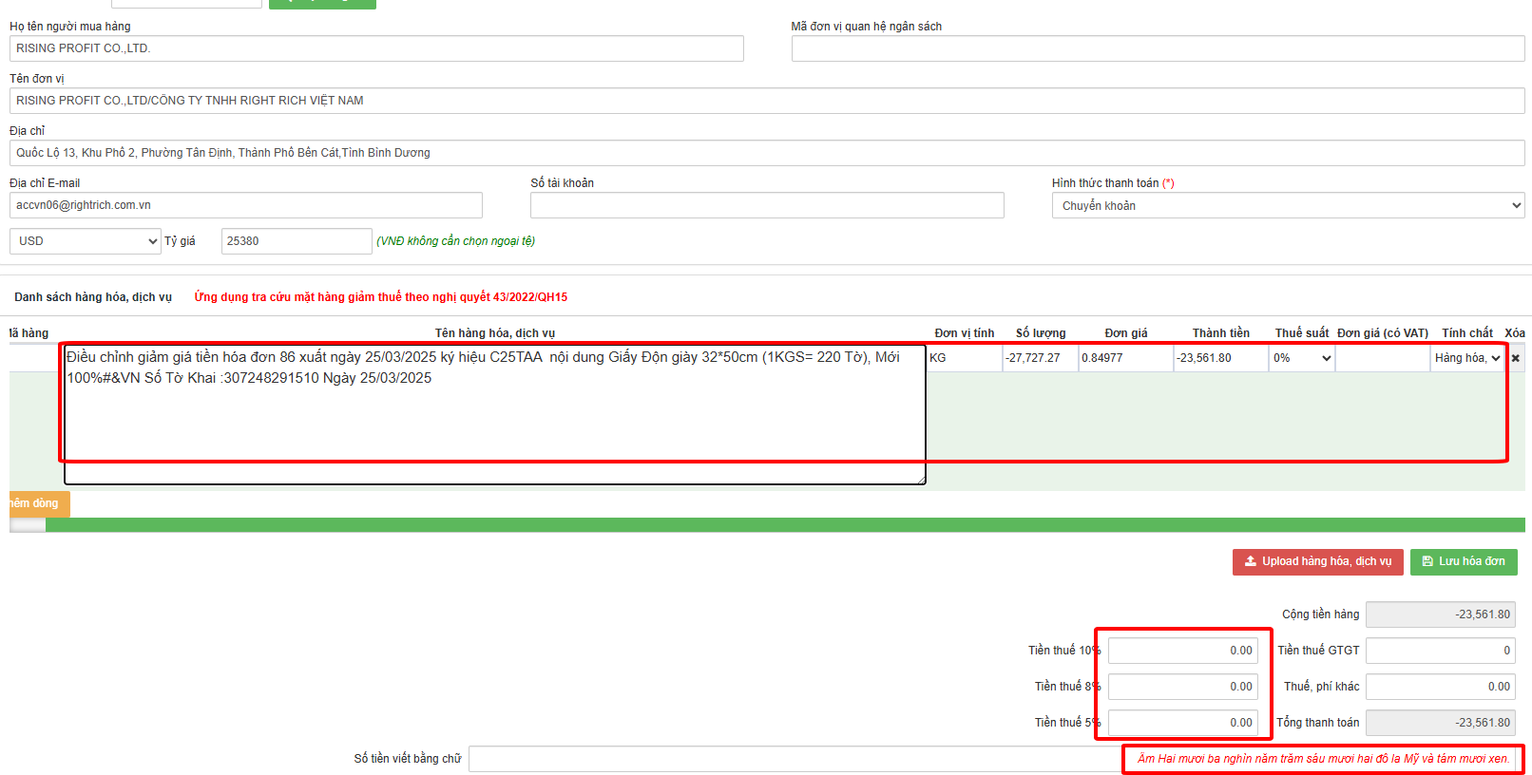This screenshot has width=1532, height=775.
Task: Click Upload hàng hóa, dịch vụ button
Action: click(x=1317, y=561)
